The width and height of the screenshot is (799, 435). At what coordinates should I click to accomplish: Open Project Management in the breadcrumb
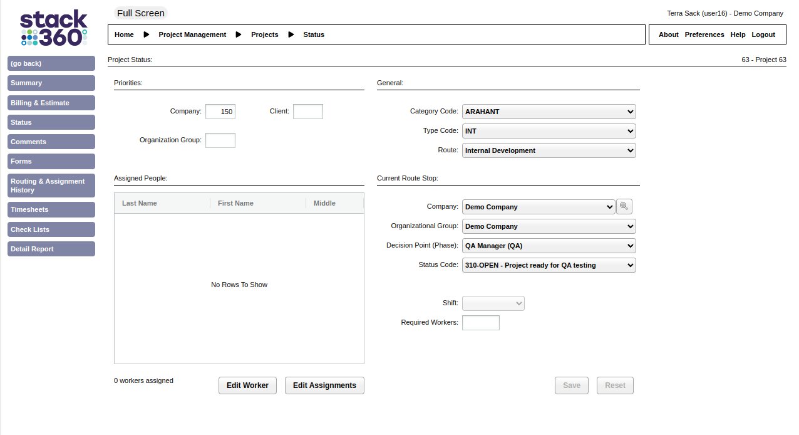click(192, 34)
